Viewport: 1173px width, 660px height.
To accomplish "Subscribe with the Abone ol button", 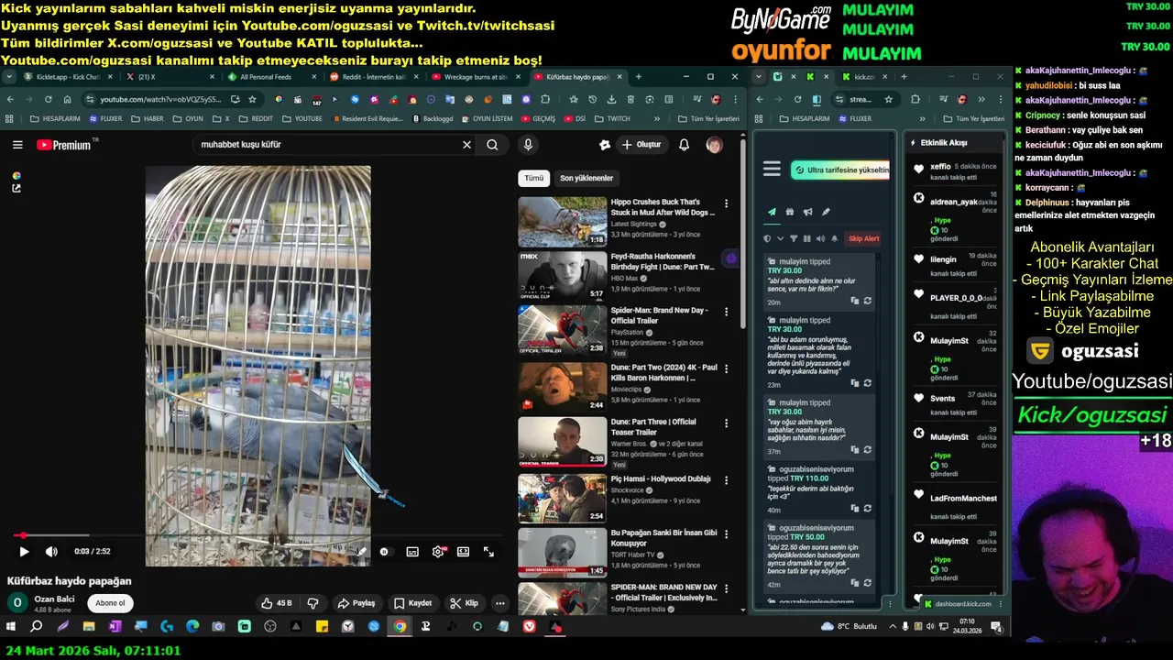I will tap(110, 603).
